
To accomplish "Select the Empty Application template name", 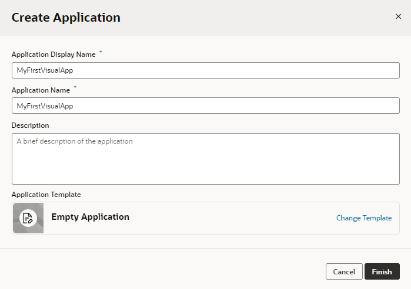I will [91, 217].
